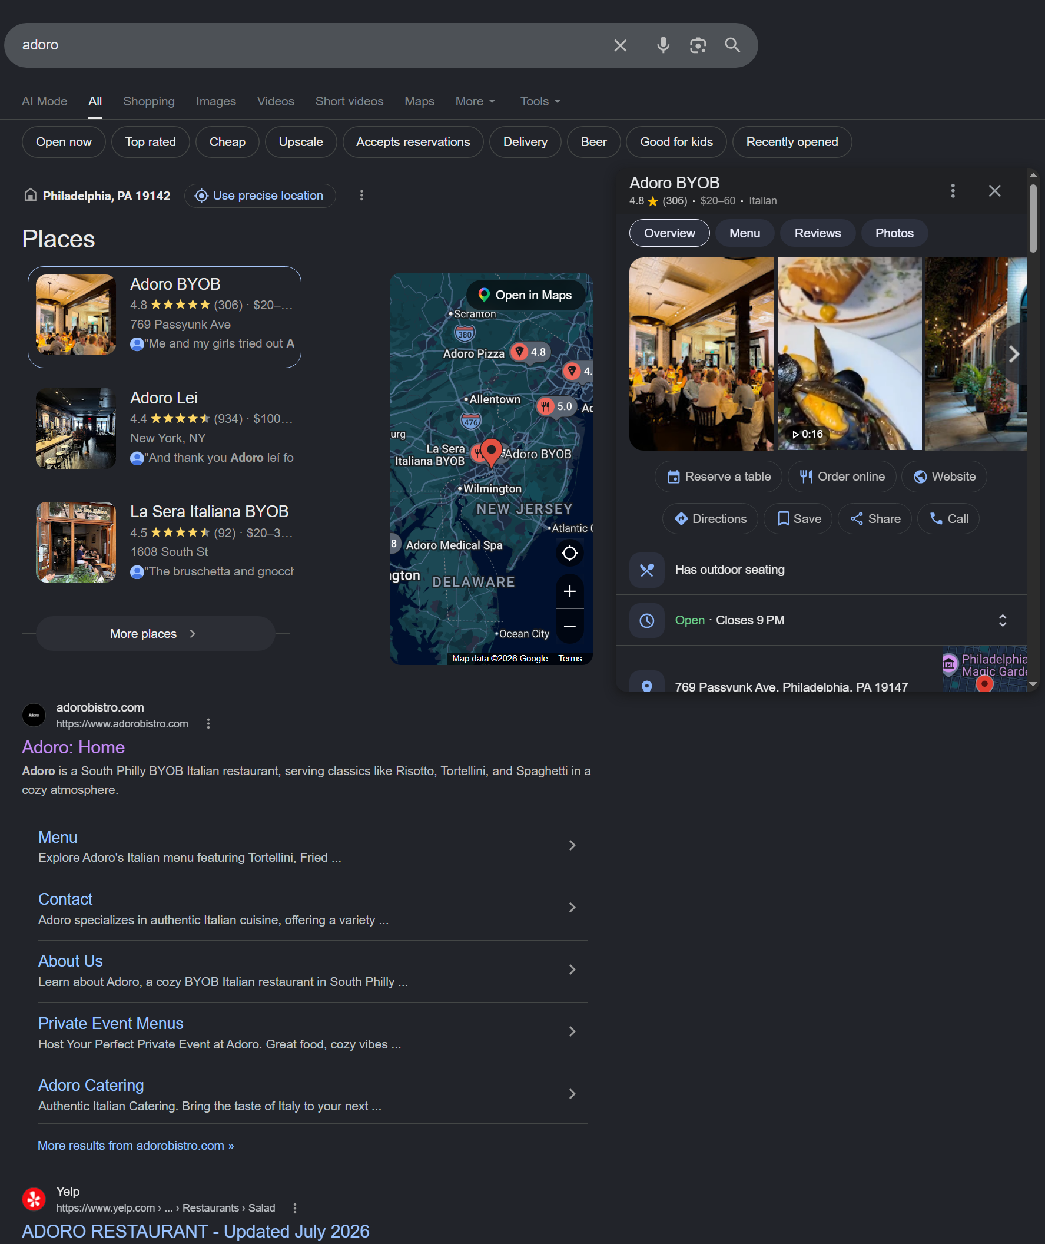Click the knowledge panel scrollbar thumb
Image resolution: width=1045 pixels, height=1244 pixels.
coord(1033,219)
